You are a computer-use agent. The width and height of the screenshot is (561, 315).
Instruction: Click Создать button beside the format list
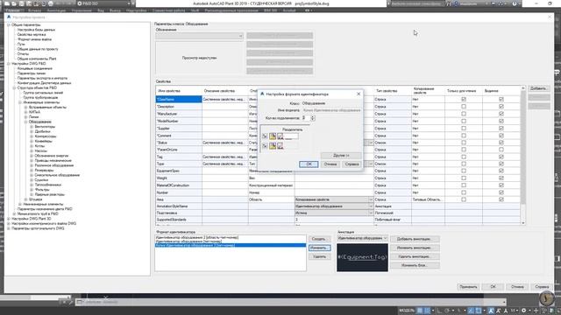coord(319,239)
